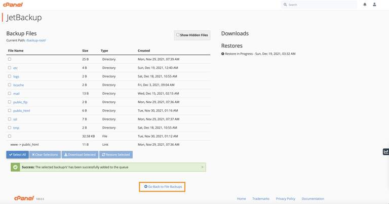Open the Documentation footer link
The width and height of the screenshot is (389, 204).
(x=313, y=198)
